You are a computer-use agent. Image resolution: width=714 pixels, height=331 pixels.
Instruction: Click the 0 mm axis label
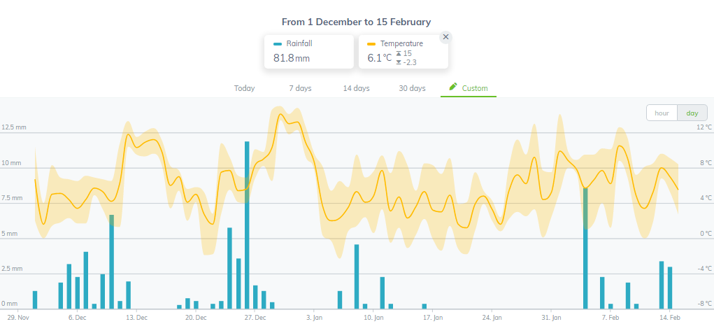point(10,304)
